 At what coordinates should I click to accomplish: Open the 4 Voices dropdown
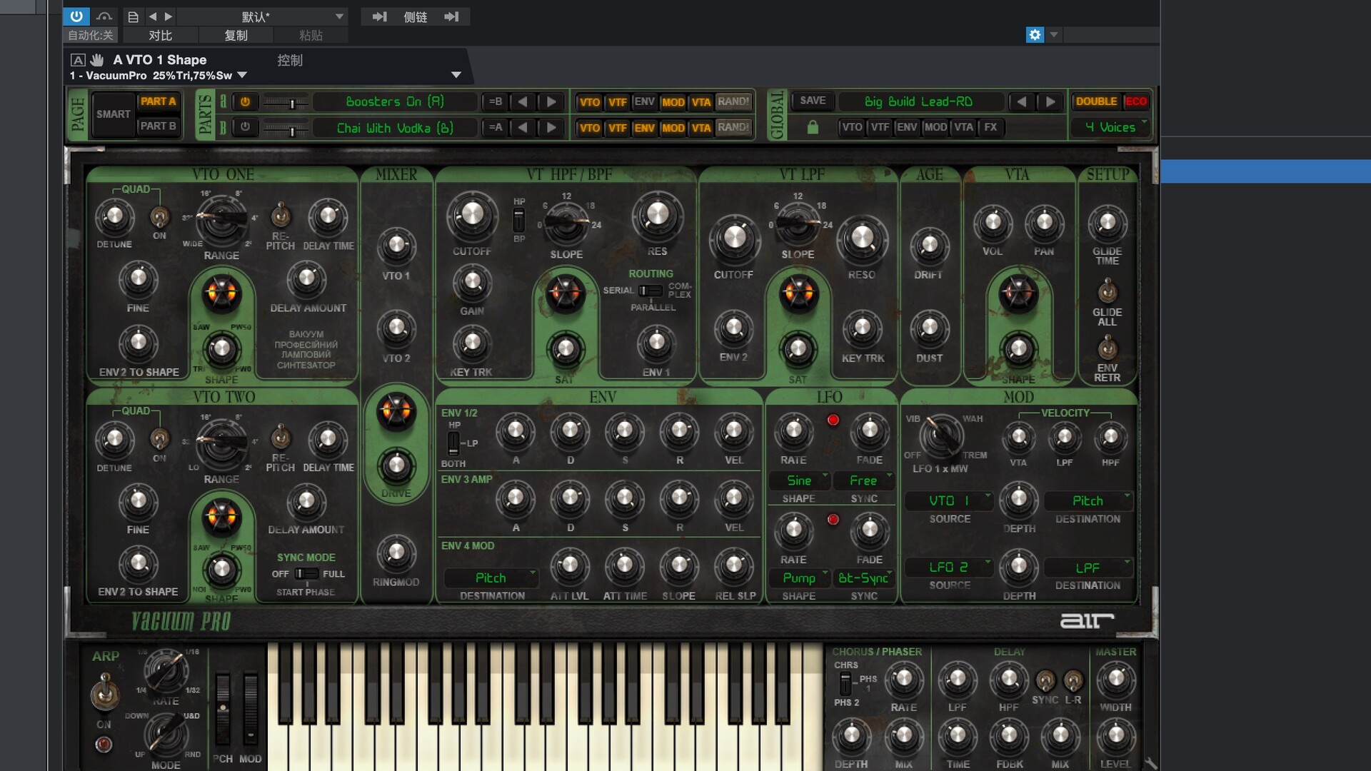[1109, 127]
